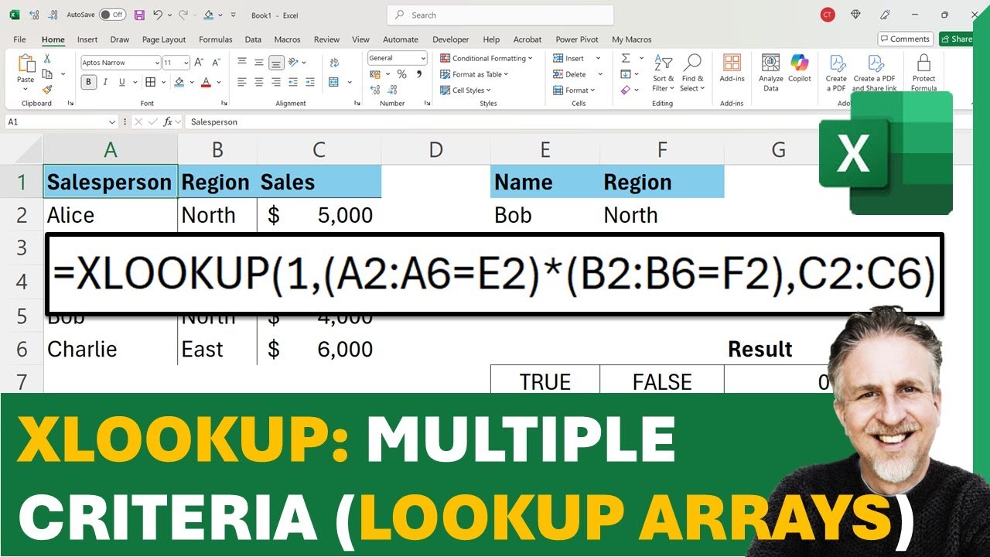Open the General number format dropdown
990x557 pixels.
[423, 58]
